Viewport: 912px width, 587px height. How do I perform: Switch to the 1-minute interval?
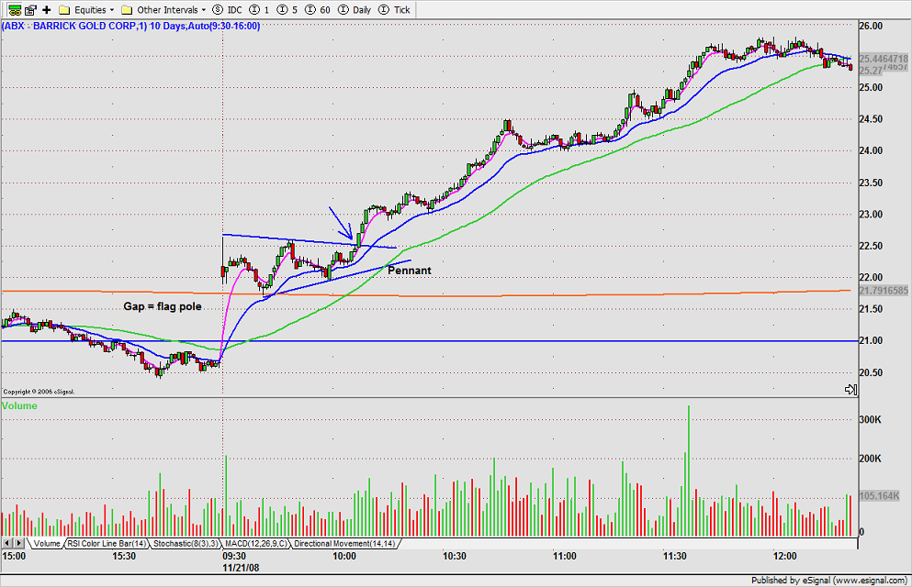pyautogui.click(x=259, y=9)
